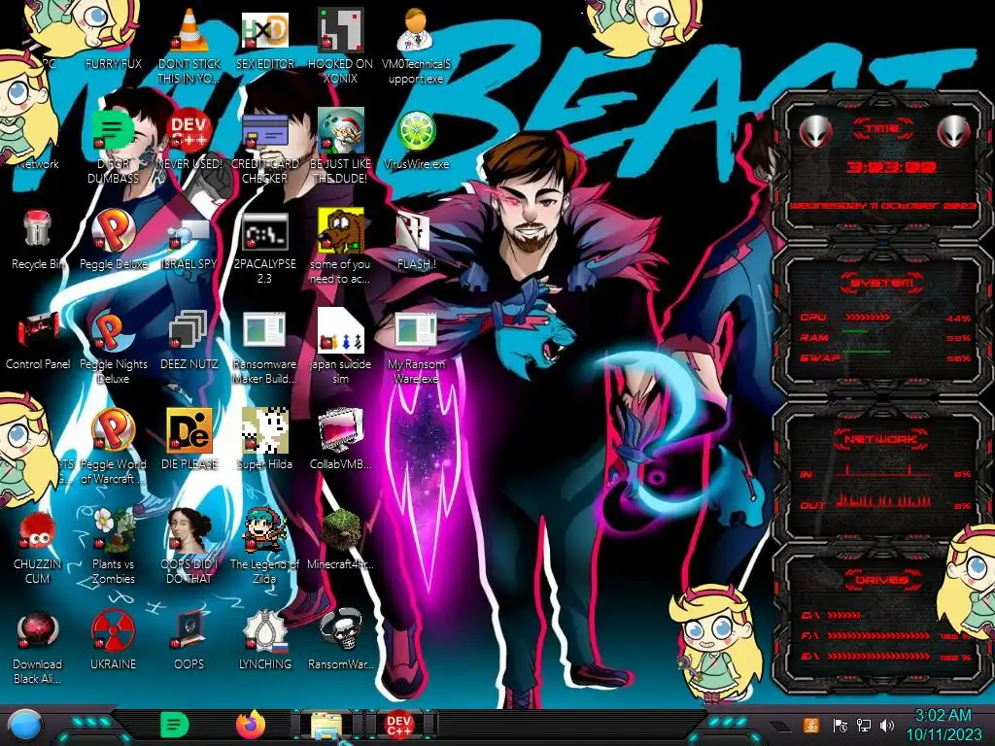Open File Explorer from the taskbar
Image resolution: width=995 pixels, height=746 pixels.
click(326, 726)
